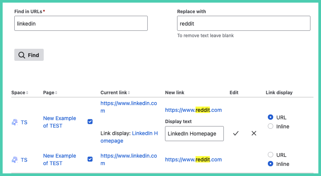Screen dimensions: 321x176
Task: Edit Display text field LinkedIn Homepage
Action: point(194,134)
